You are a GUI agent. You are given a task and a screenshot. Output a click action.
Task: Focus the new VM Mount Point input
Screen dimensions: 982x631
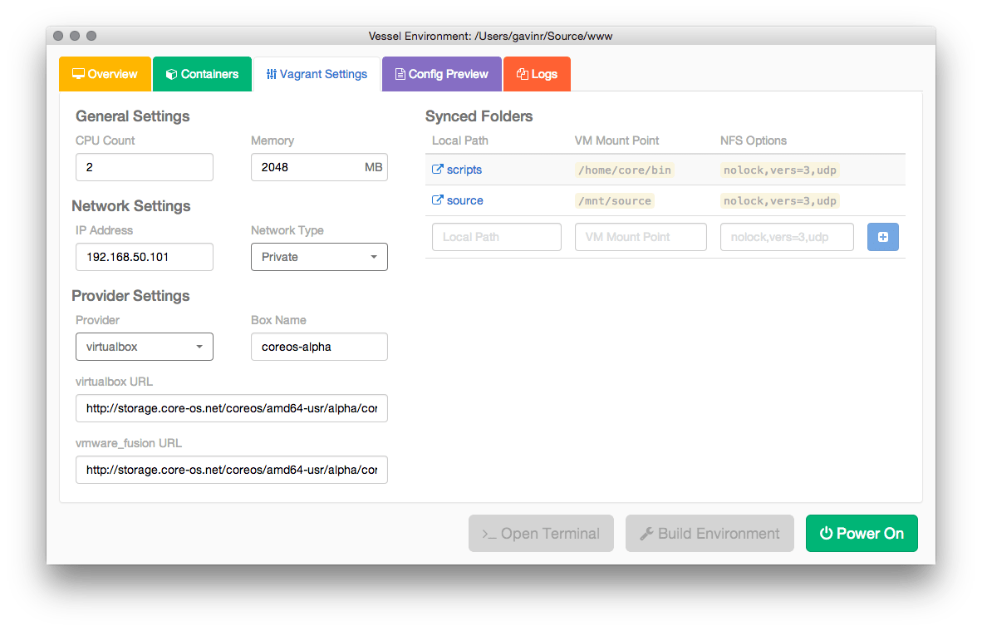point(641,237)
